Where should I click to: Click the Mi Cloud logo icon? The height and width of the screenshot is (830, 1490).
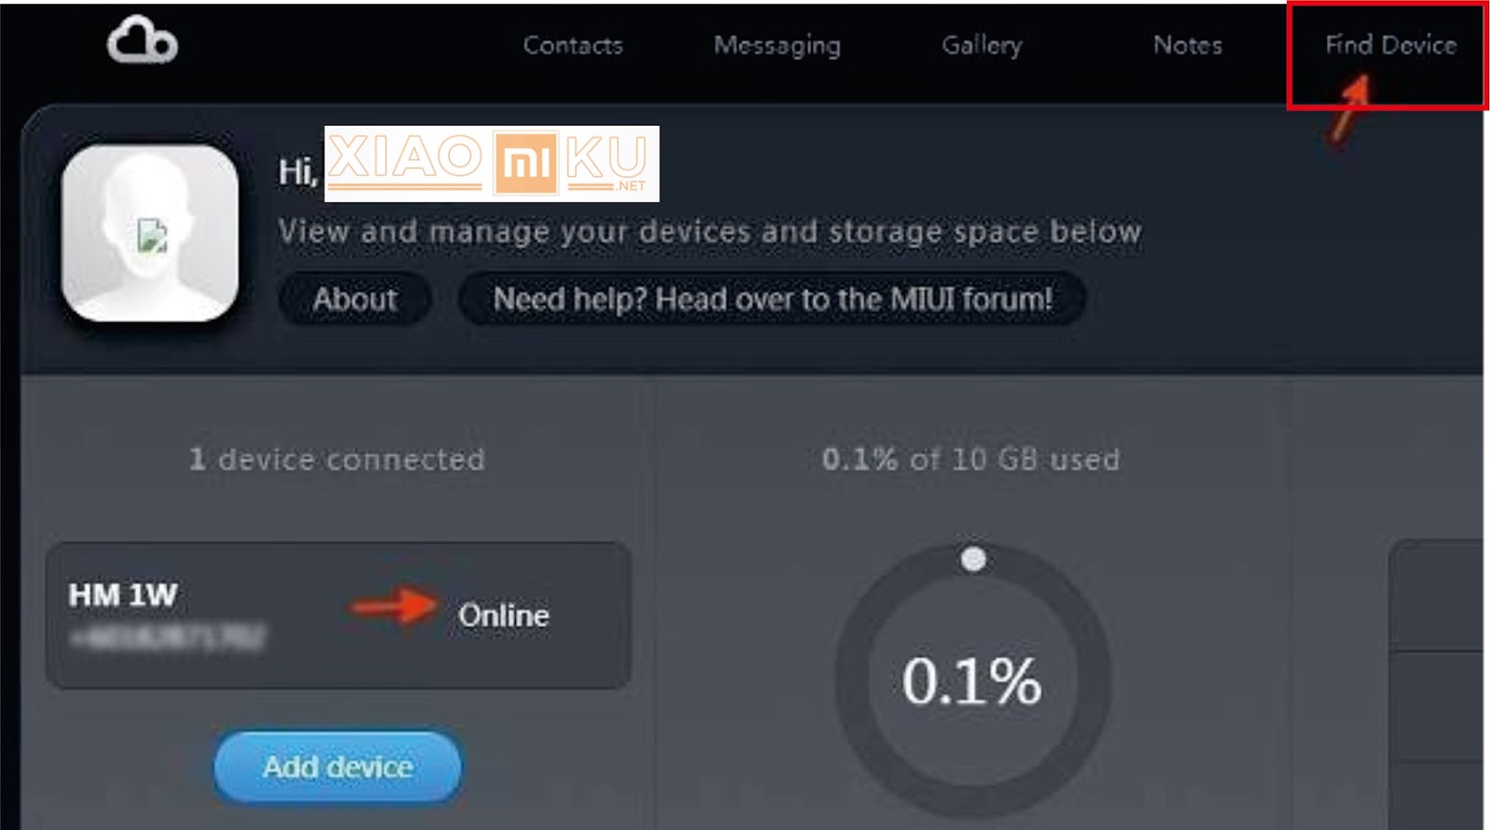point(142,41)
